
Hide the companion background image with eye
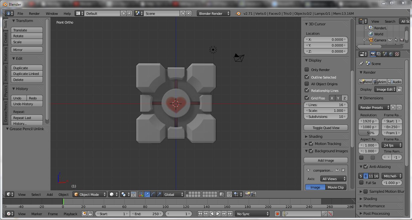pos(337,170)
